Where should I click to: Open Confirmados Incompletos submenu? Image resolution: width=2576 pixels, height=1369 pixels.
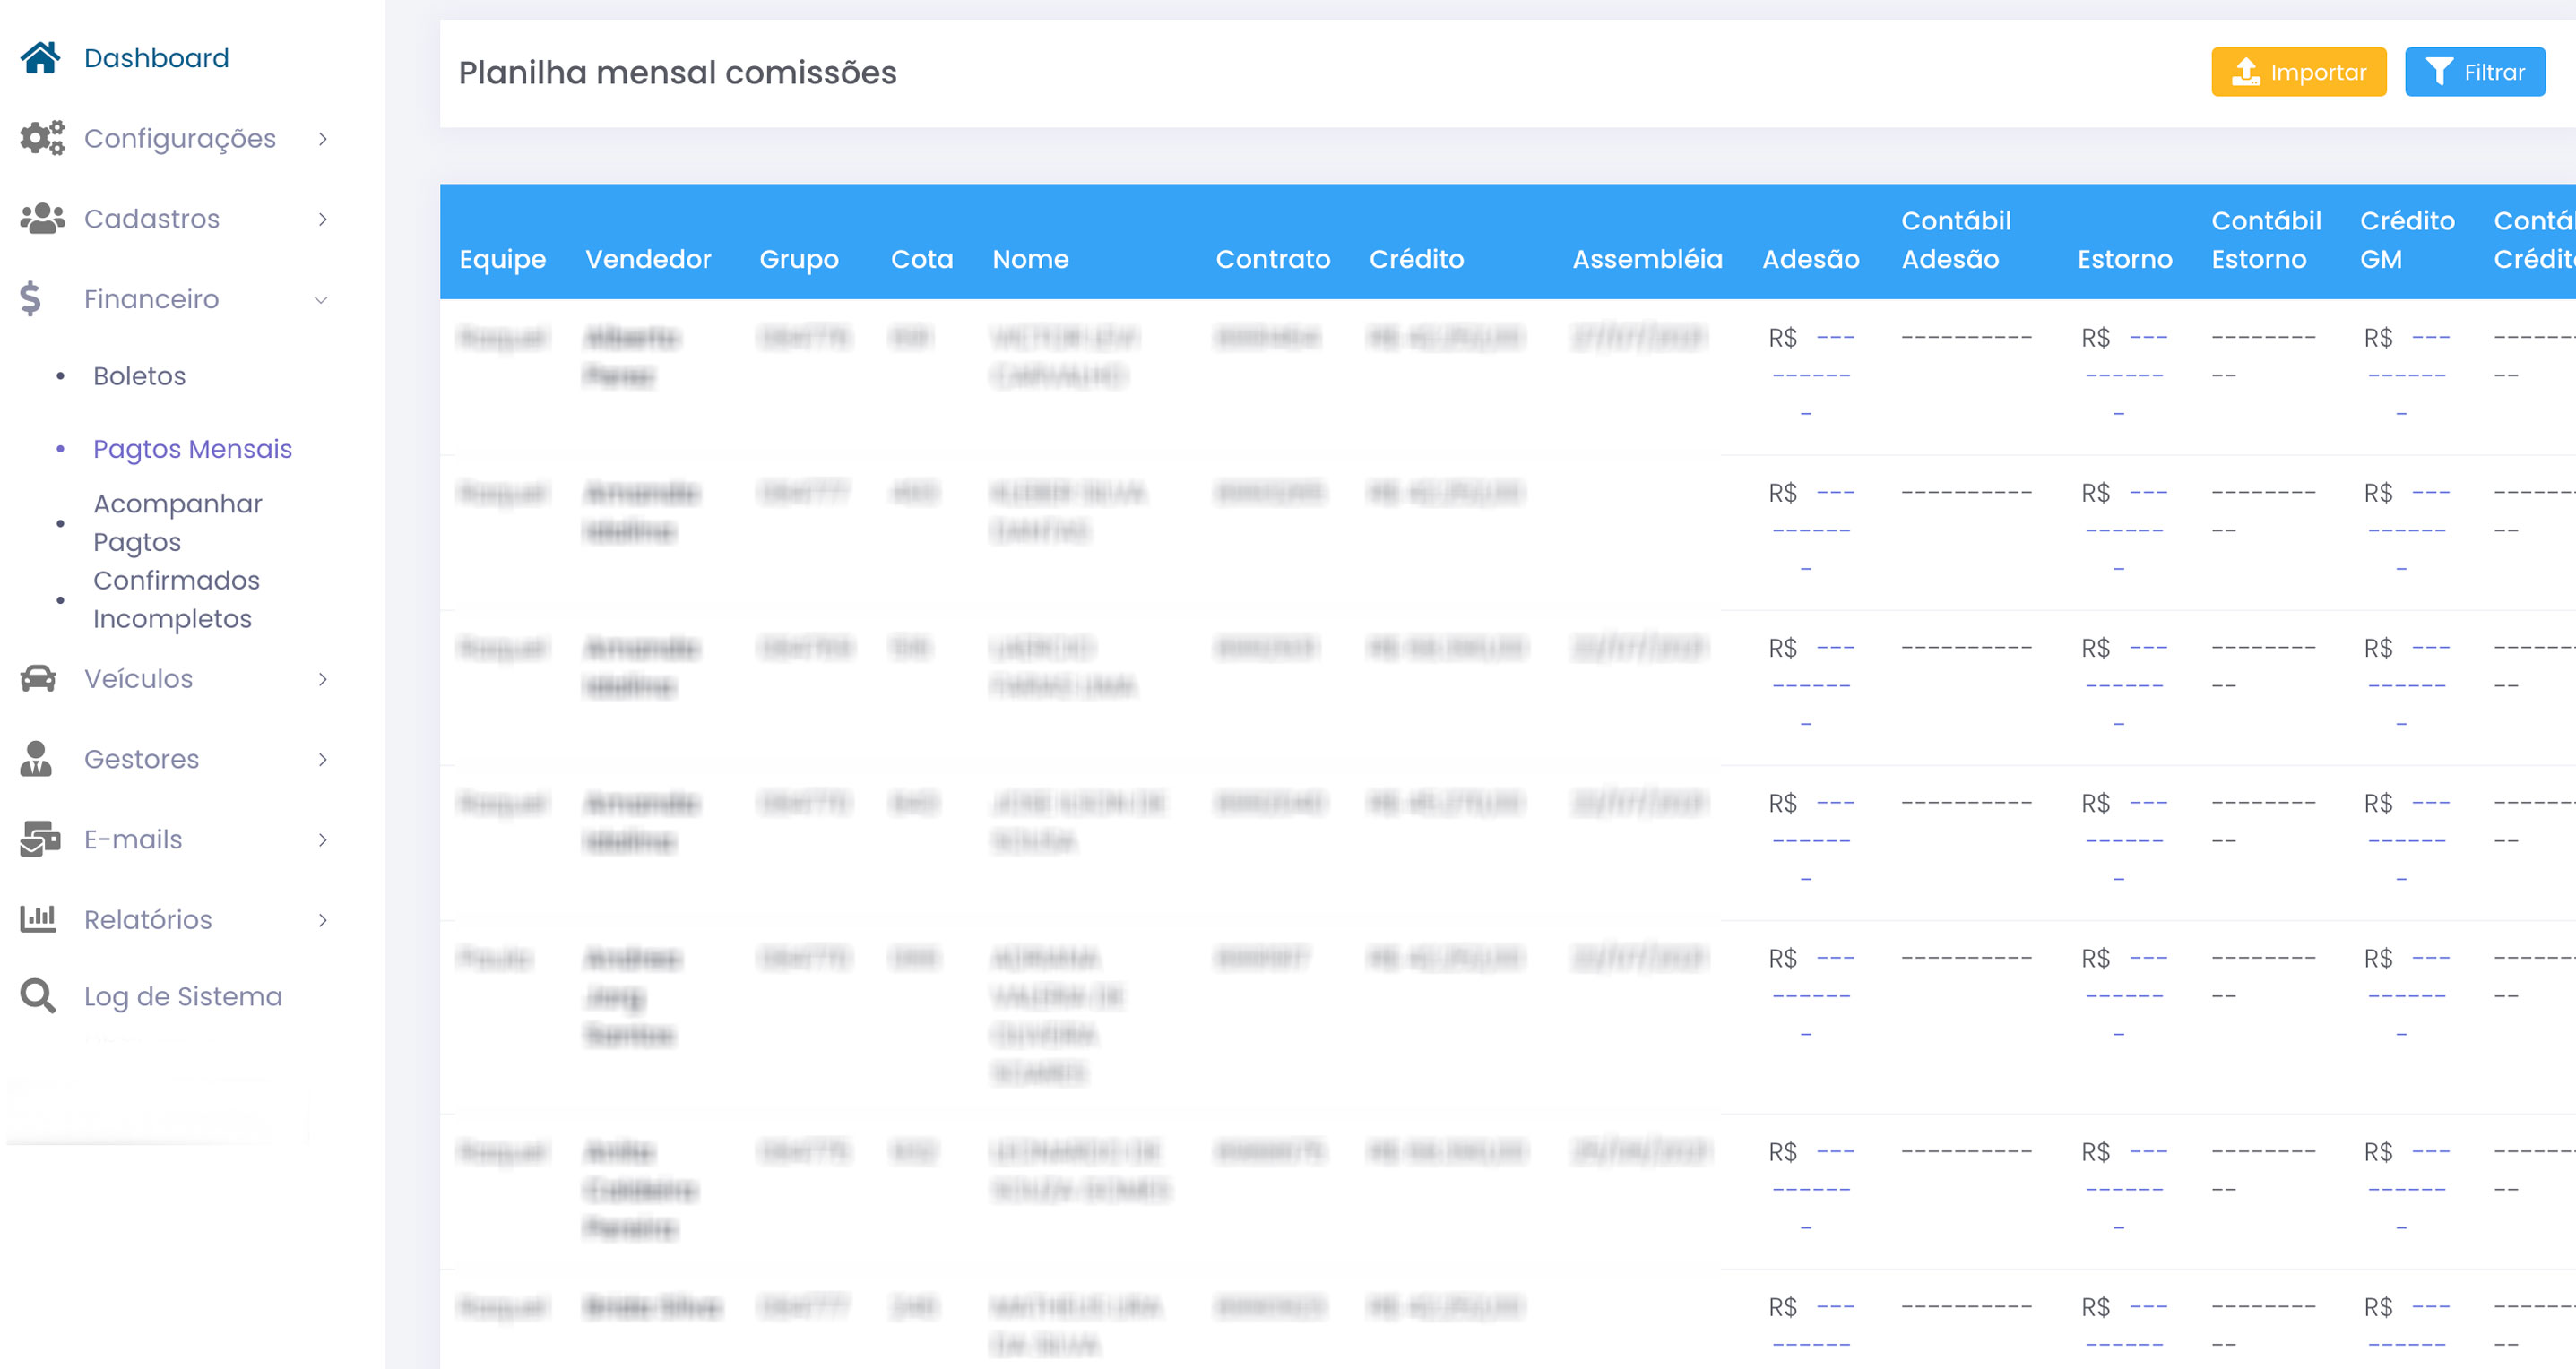(176, 599)
